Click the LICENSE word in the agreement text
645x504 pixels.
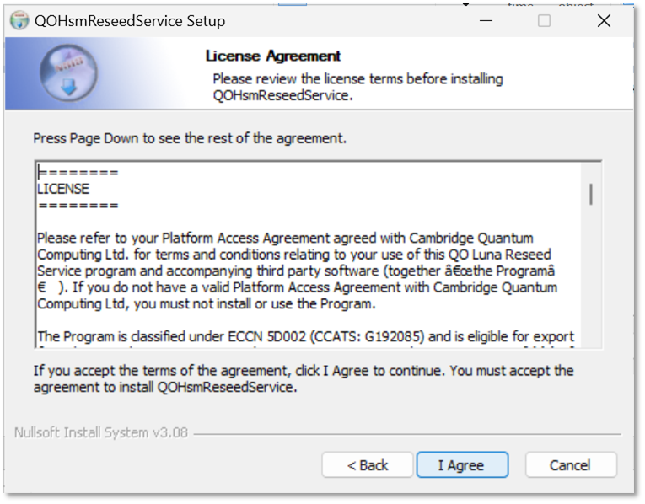coord(63,189)
